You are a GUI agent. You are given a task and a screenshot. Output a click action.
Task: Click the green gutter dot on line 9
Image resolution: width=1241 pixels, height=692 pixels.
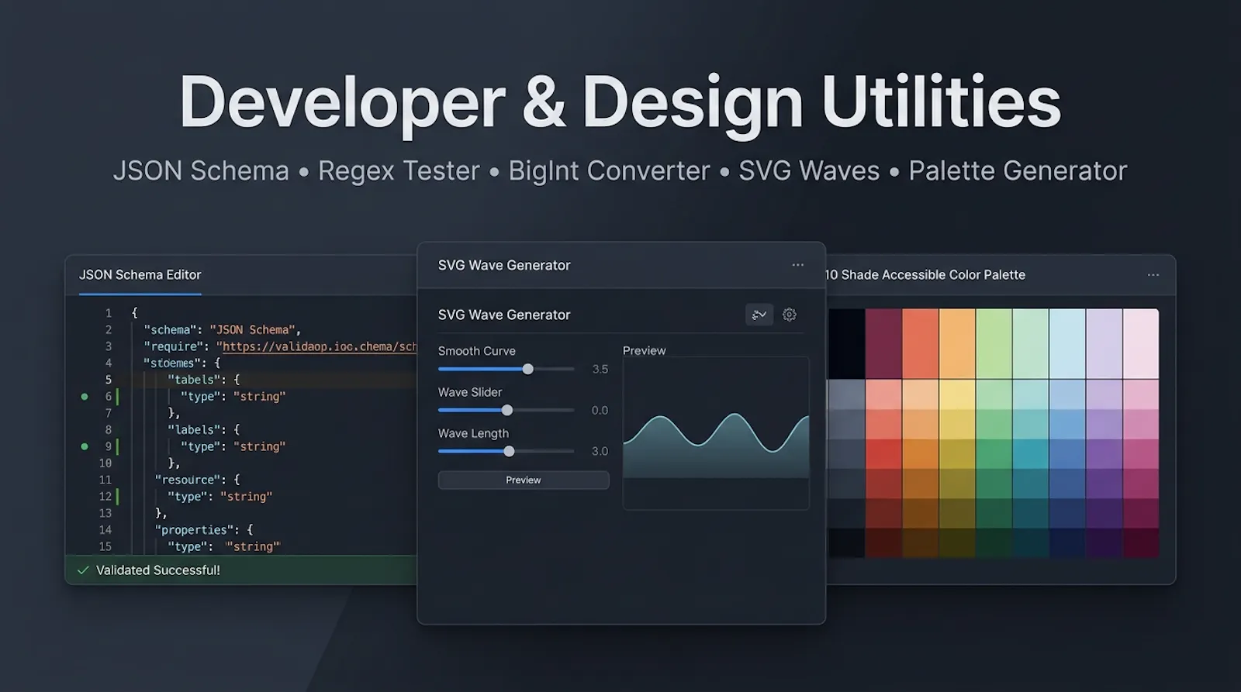click(x=85, y=446)
